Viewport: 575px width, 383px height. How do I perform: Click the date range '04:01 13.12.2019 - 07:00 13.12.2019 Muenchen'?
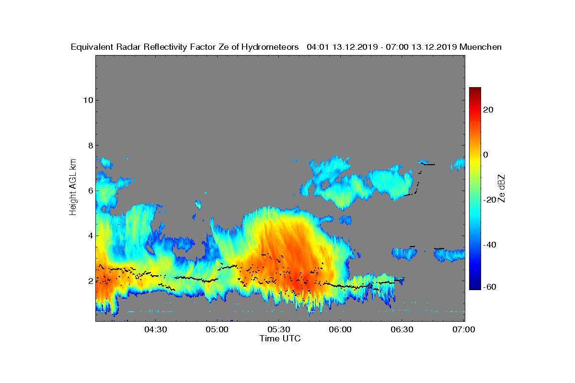pyautogui.click(x=404, y=47)
